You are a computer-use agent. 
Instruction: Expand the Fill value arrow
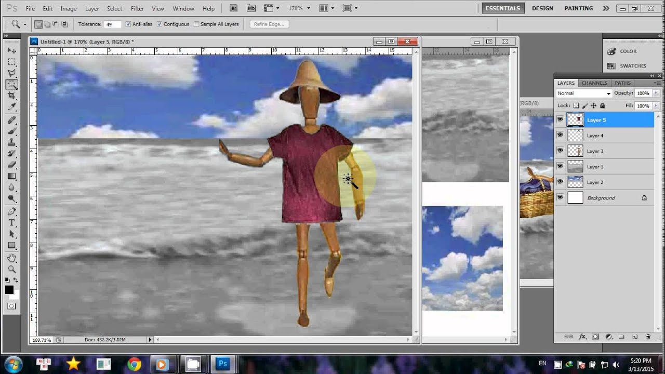(657, 105)
